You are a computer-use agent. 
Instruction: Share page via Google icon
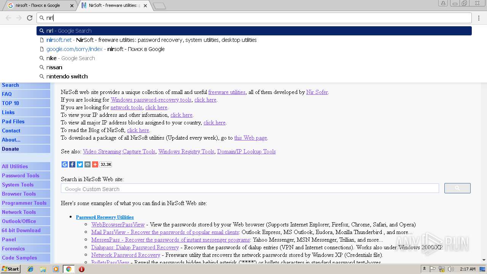click(x=65, y=164)
